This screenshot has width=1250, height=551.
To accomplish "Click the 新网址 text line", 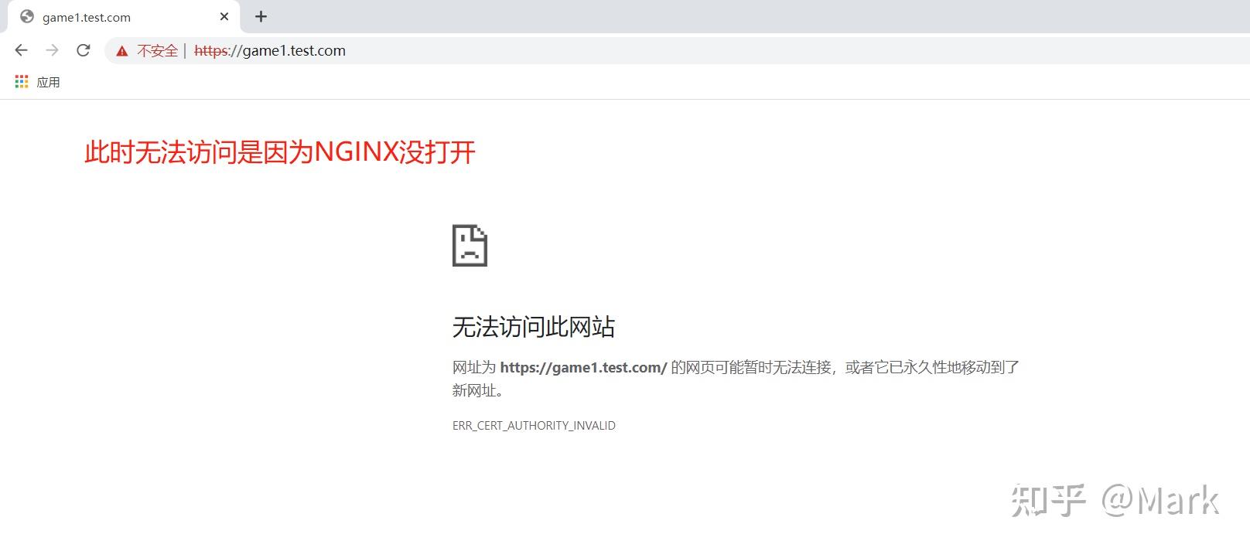I will tap(478, 391).
